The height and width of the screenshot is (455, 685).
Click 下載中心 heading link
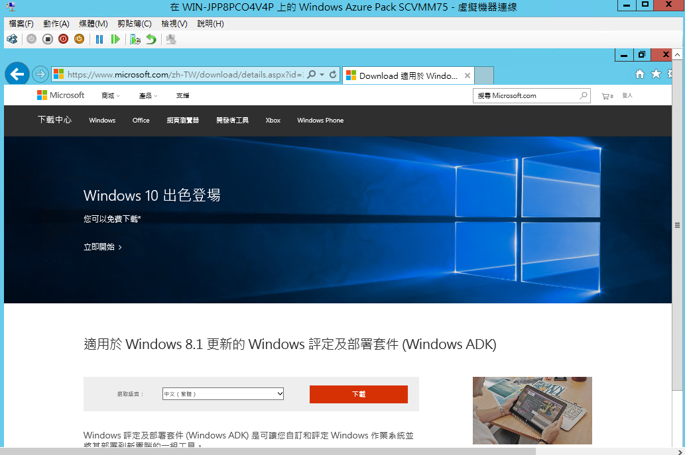[54, 119]
